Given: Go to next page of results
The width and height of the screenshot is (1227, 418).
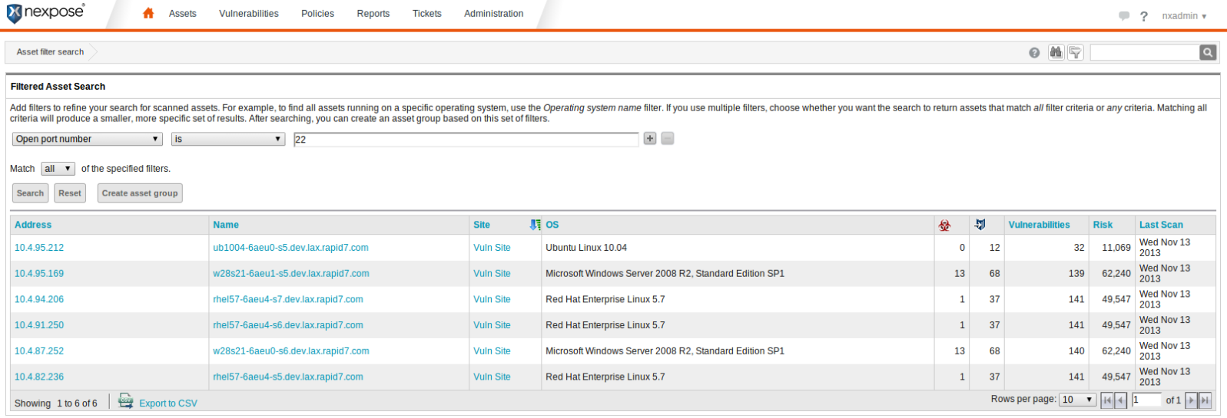Looking at the screenshot, I should (x=1191, y=400).
